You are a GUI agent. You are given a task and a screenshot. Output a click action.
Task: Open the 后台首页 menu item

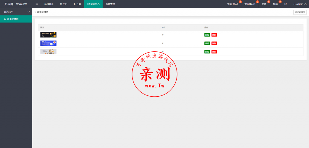[49, 4]
